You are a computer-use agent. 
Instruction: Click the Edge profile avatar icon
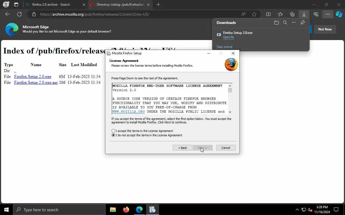point(6,5)
